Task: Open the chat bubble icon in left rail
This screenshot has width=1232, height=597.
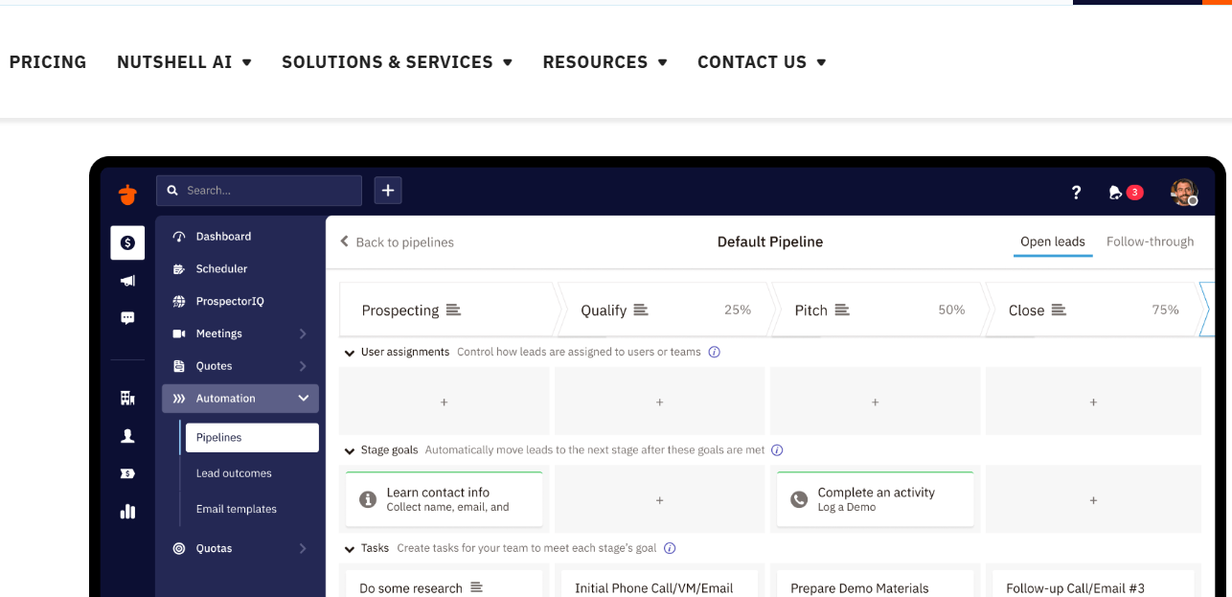Action: (x=127, y=318)
